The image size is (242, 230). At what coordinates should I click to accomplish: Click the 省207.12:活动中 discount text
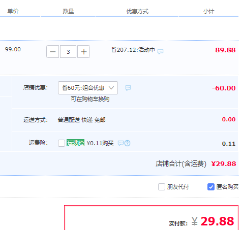tap(133, 50)
